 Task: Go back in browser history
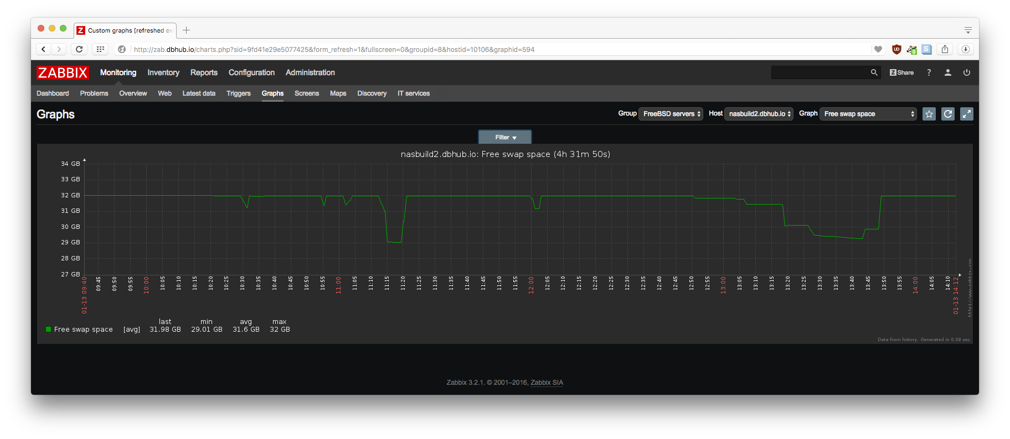click(44, 49)
